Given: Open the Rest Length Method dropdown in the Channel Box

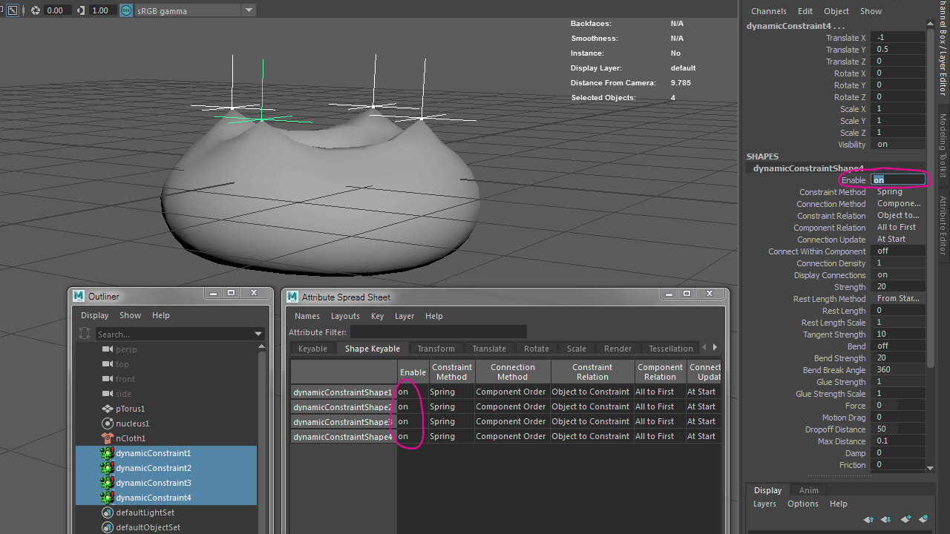Looking at the screenshot, I should pos(898,298).
